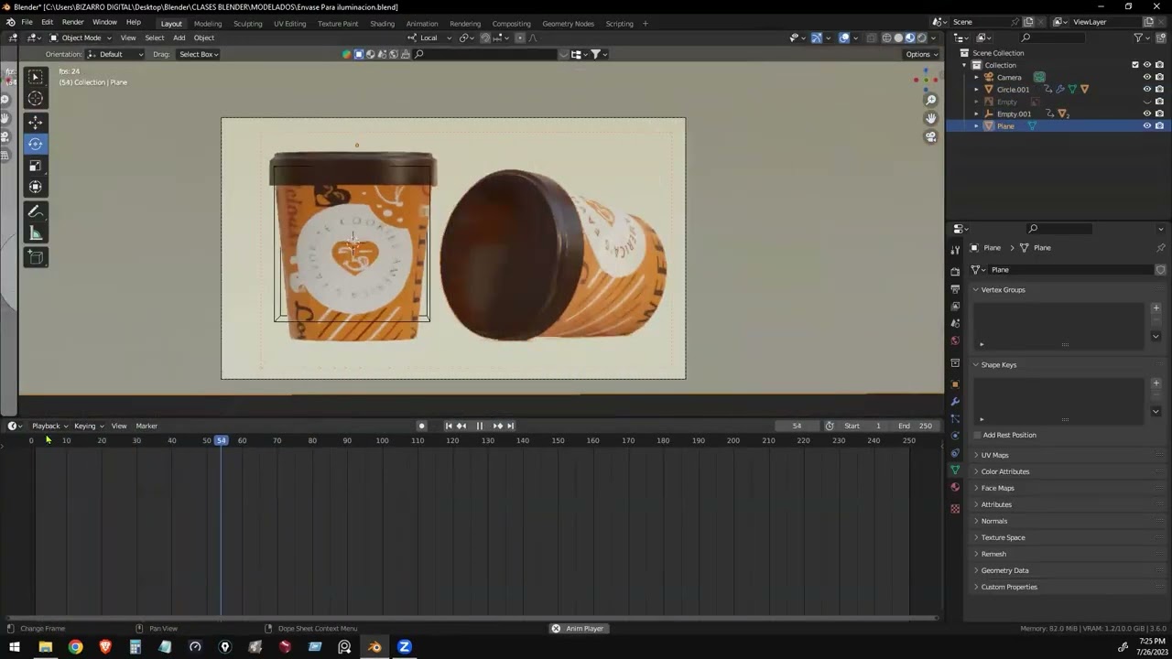Open the Render menu
Image resolution: width=1172 pixels, height=659 pixels.
coord(72,22)
